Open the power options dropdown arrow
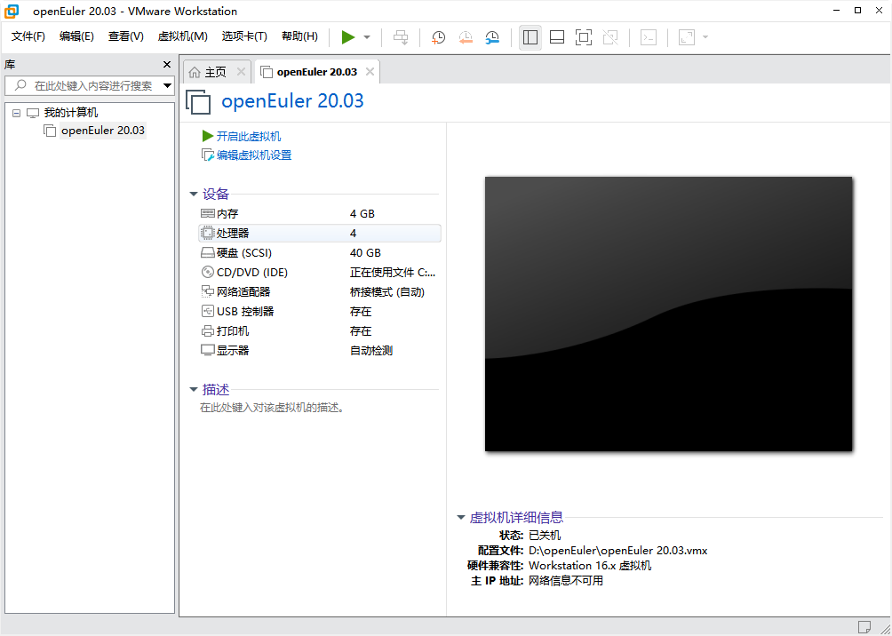The image size is (892, 636). click(367, 37)
